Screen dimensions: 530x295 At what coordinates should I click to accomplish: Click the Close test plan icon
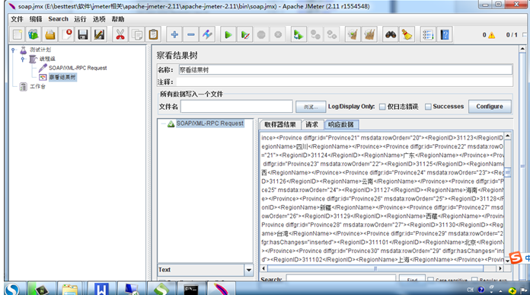67,34
